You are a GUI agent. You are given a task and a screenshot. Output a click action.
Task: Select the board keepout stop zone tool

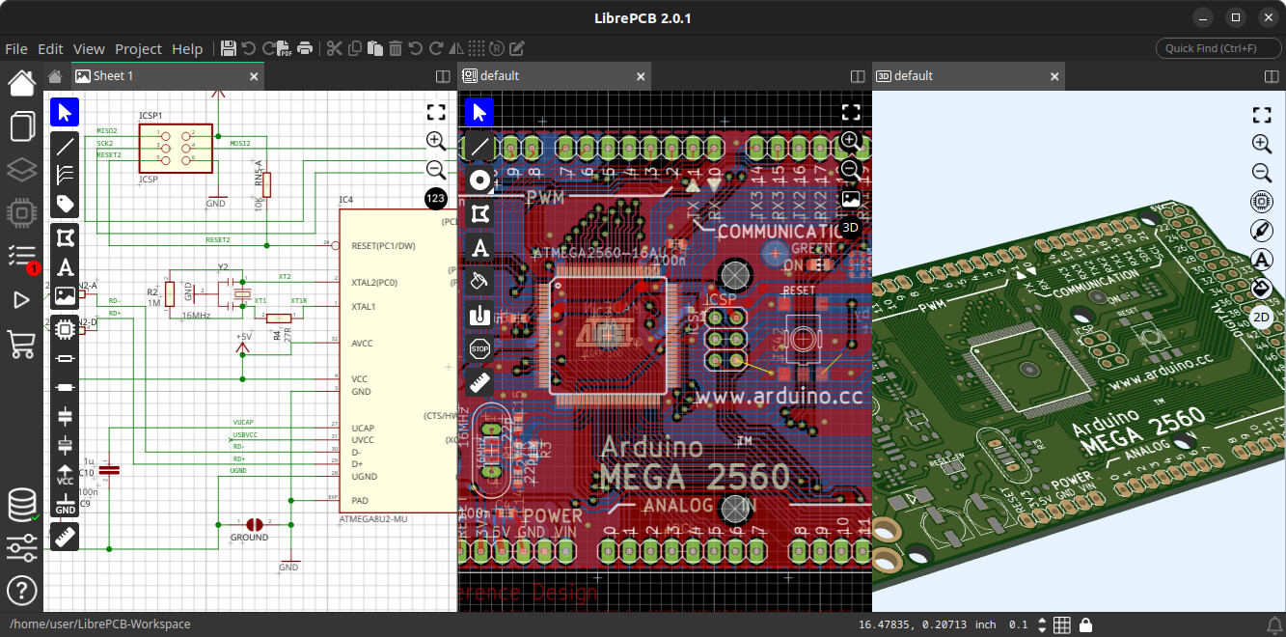[x=479, y=348]
